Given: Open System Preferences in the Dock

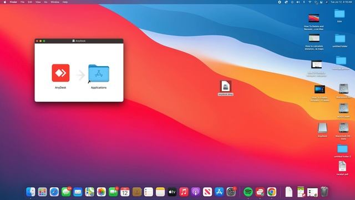Looking at the screenshot, I should click(231, 192).
